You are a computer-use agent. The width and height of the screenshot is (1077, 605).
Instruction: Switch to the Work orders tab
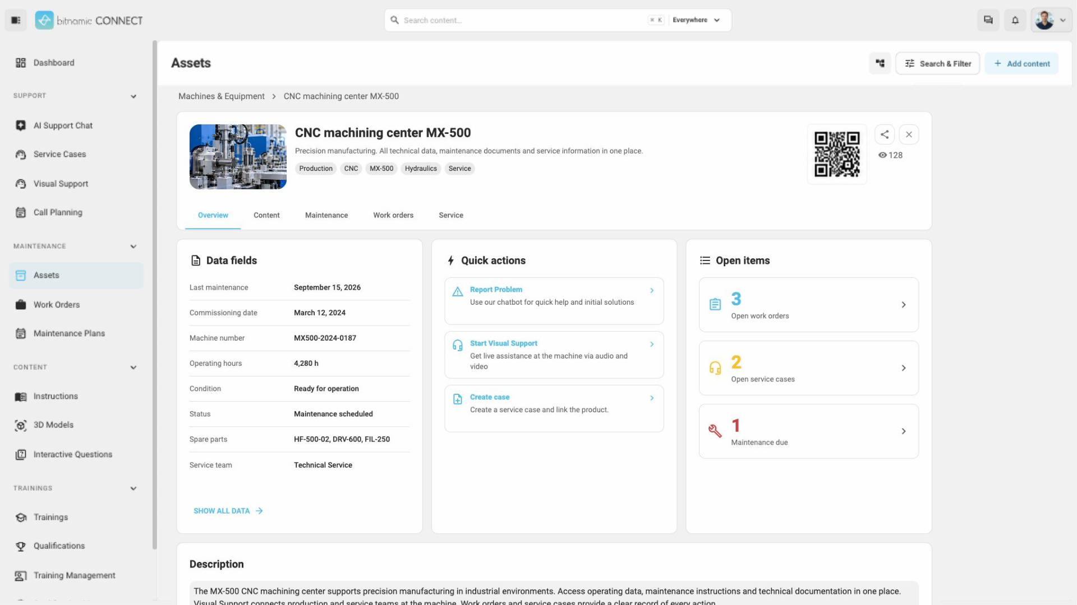[x=393, y=215]
